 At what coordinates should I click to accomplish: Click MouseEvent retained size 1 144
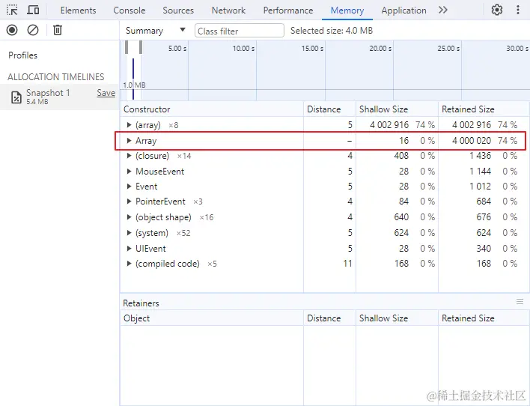click(480, 172)
